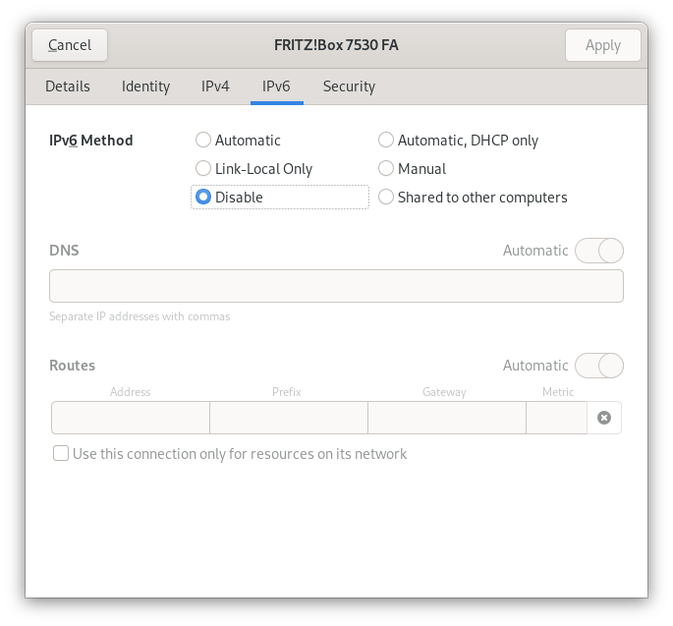Image resolution: width=673 pixels, height=626 pixels.
Task: Choose Link-Local Only radio option
Action: pos(203,169)
